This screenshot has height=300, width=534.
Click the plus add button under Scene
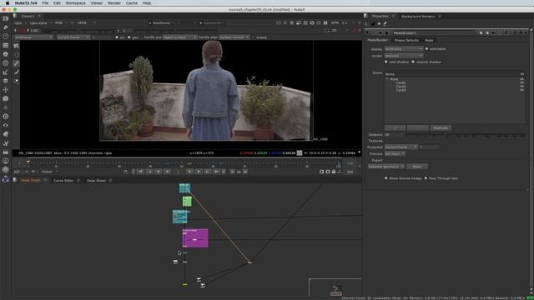[395, 128]
